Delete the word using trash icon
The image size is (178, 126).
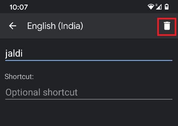click(x=167, y=26)
